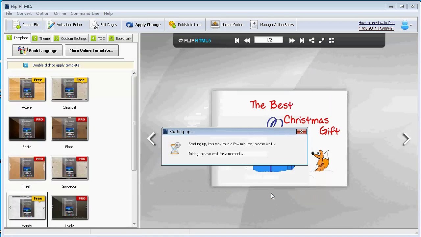421x237 pixels.
Task: Toggle fullscreen in the viewer toolbar
Action: click(x=321, y=40)
